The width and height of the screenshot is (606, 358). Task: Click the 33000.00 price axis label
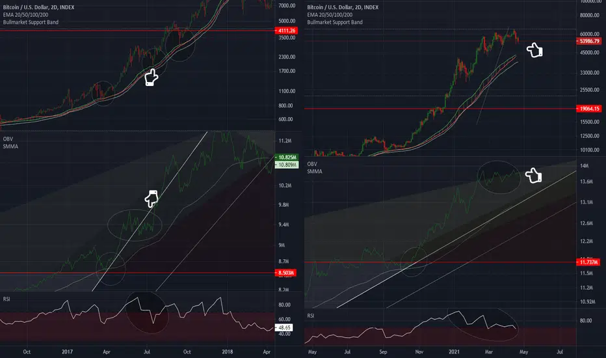click(589, 73)
